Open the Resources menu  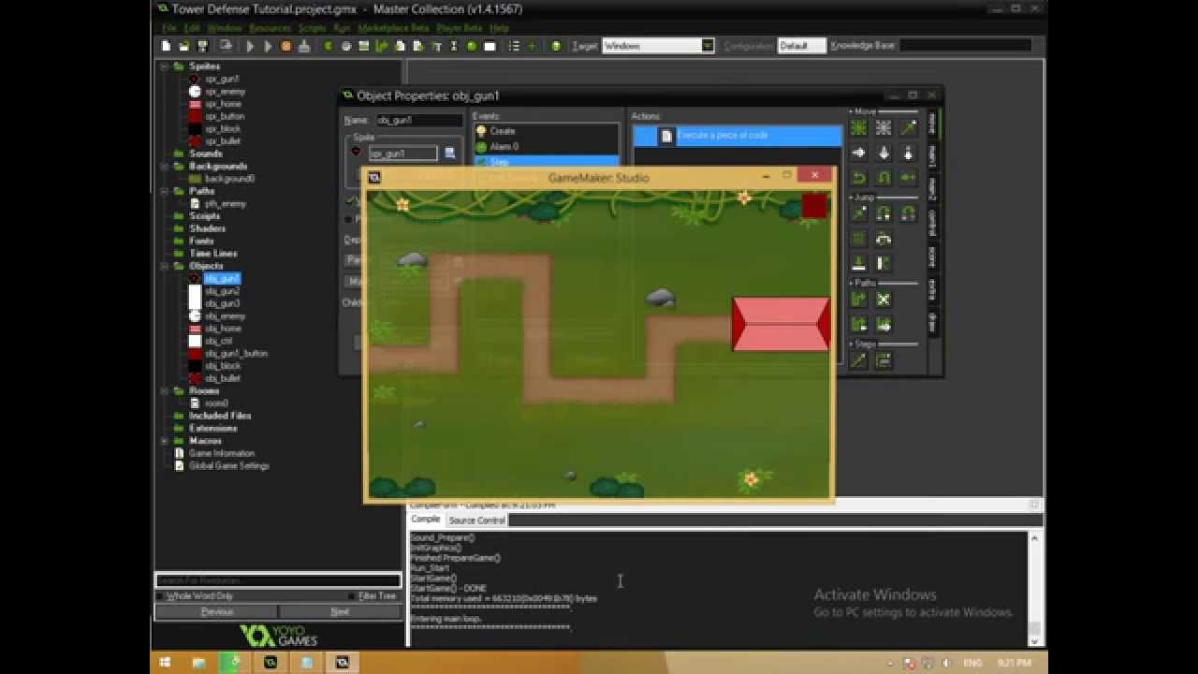coord(270,28)
